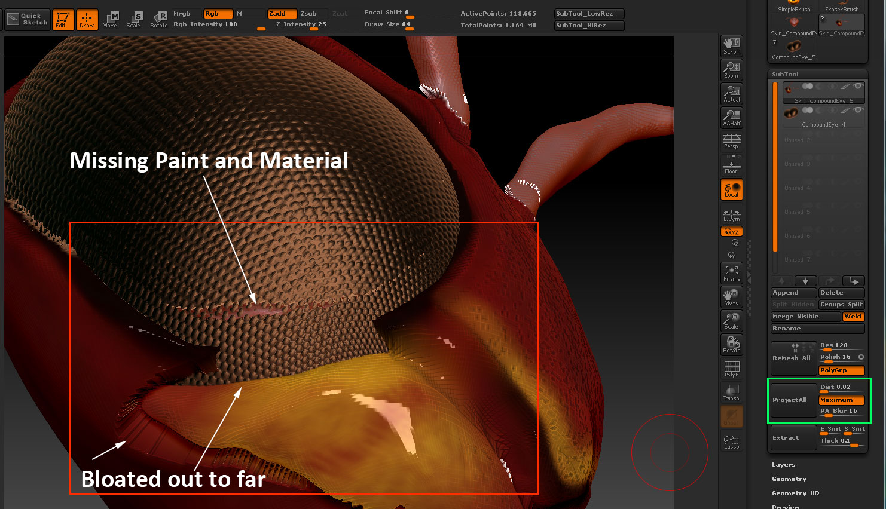Toggle the Persp perspective view
This screenshot has height=509, width=886.
[x=732, y=142]
